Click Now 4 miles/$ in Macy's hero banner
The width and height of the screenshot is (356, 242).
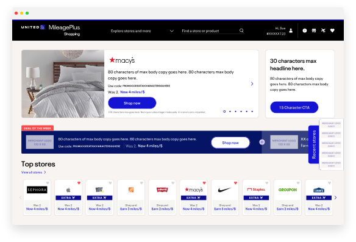(132, 92)
